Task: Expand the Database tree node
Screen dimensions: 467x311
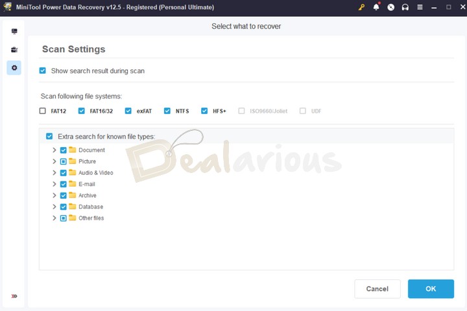Action: 54,207
